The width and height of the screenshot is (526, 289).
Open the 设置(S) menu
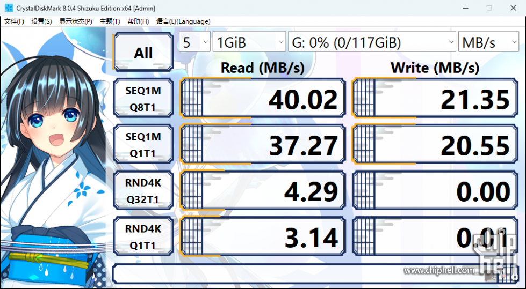click(x=41, y=21)
